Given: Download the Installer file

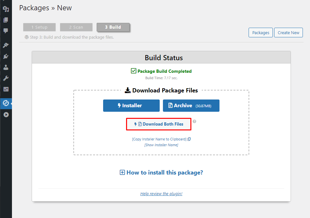Looking at the screenshot, I should tap(131, 106).
